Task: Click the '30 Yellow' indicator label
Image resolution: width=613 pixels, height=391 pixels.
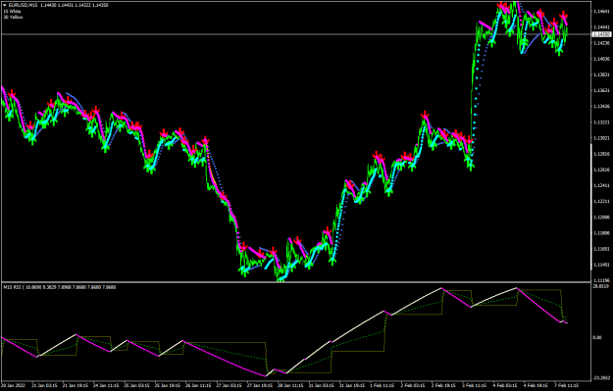Action: 14,18
